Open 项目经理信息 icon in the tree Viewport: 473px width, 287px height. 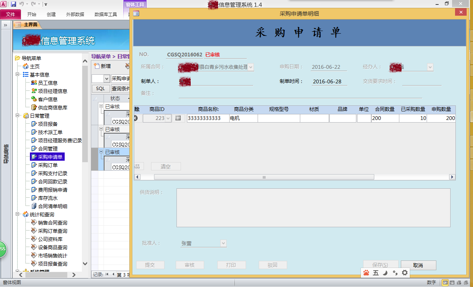(x=34, y=91)
